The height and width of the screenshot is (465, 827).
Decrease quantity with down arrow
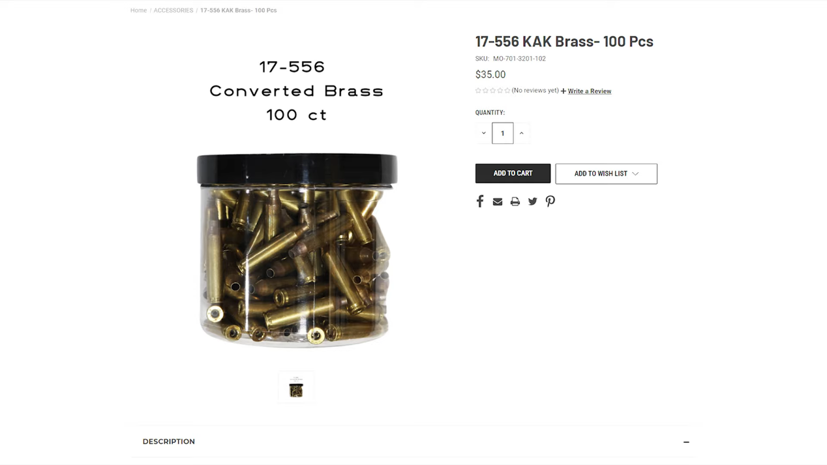click(x=483, y=133)
